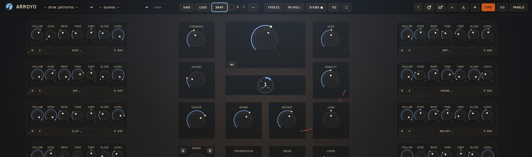Open the MELODY instrument selector
Viewport: 532px width, 157px height.
click(x=447, y=131)
